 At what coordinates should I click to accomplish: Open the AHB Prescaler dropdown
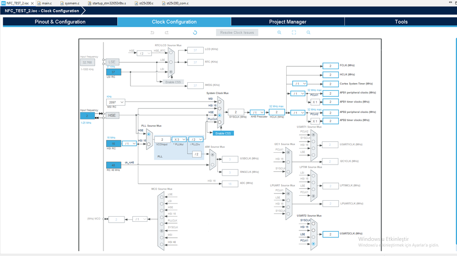(x=257, y=112)
